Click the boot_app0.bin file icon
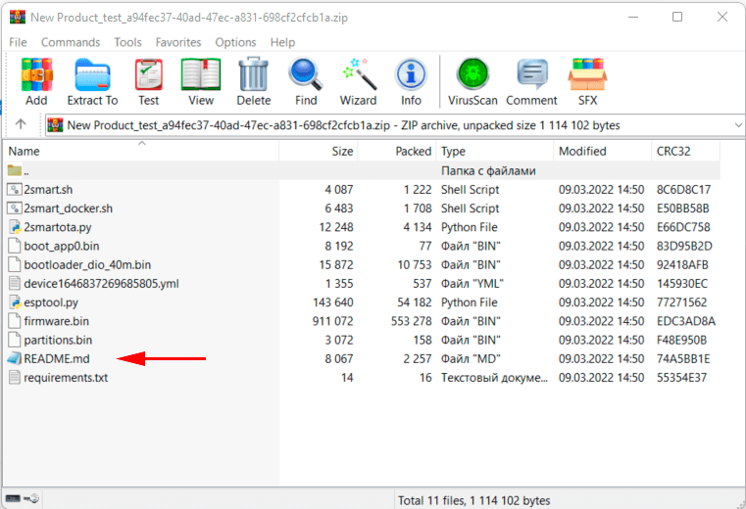The height and width of the screenshot is (509, 746). click(16, 246)
